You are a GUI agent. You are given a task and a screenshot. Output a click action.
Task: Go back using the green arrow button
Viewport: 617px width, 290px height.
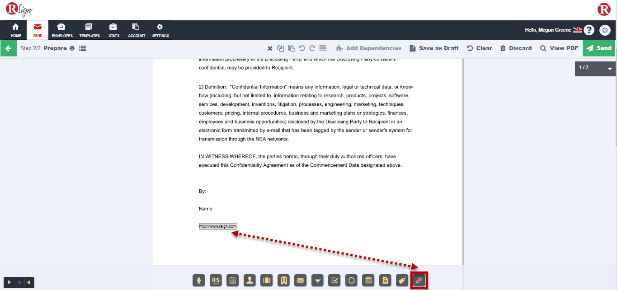(8, 48)
